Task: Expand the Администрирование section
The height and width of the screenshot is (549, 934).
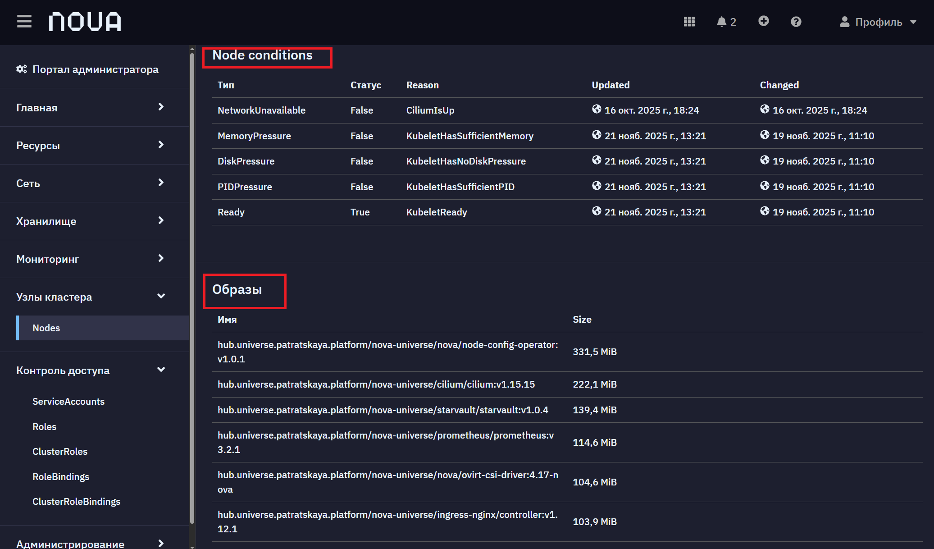Action: tap(94, 543)
